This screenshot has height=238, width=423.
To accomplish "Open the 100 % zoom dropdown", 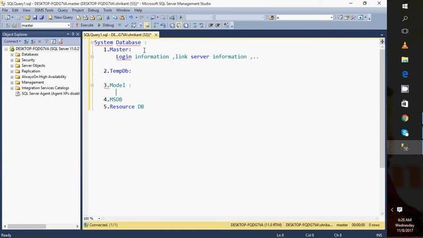I will (99, 218).
